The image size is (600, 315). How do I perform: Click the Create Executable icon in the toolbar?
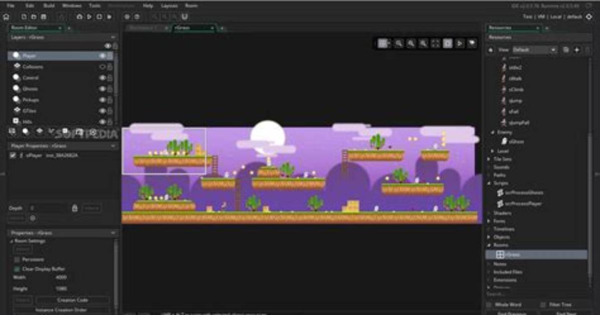[62, 17]
